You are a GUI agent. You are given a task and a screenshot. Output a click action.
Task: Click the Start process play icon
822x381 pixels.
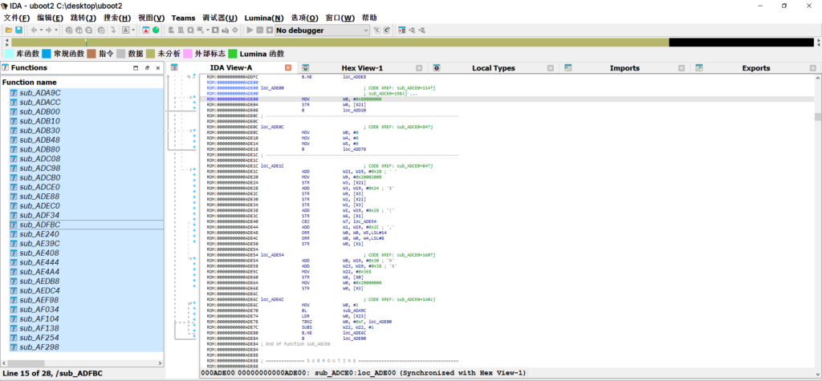250,30
